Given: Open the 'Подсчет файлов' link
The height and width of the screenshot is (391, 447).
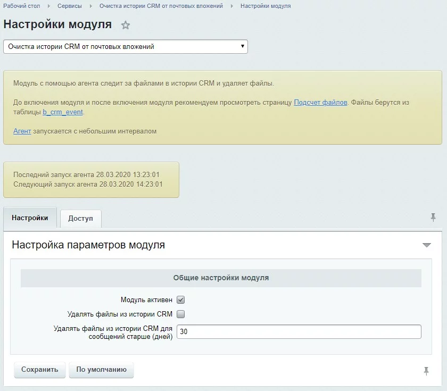Looking at the screenshot, I should 320,102.
